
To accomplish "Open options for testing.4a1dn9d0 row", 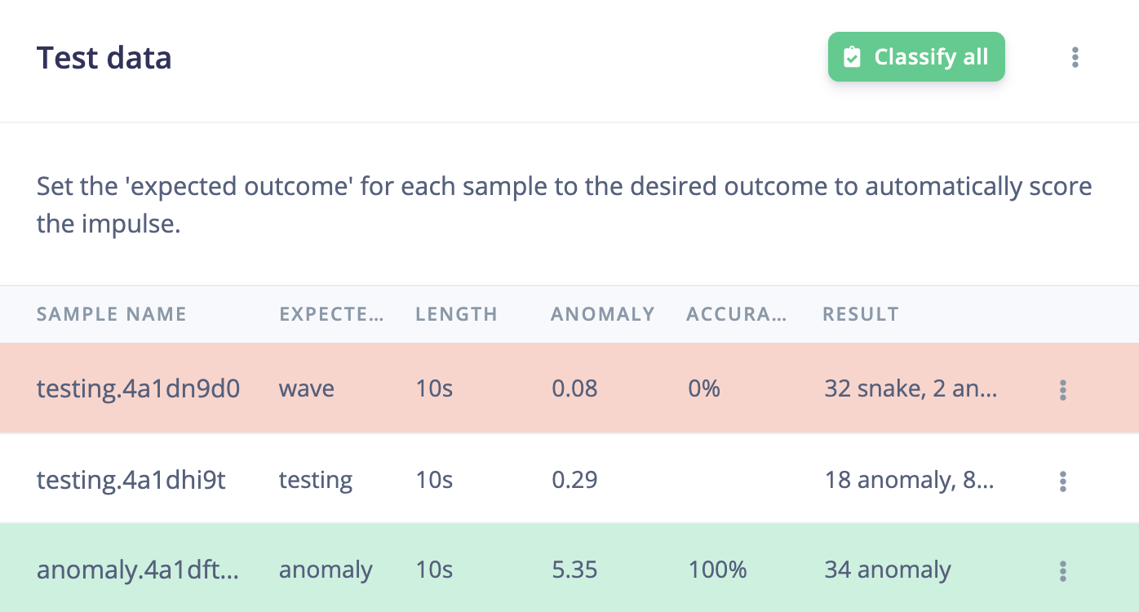I will [x=1062, y=390].
